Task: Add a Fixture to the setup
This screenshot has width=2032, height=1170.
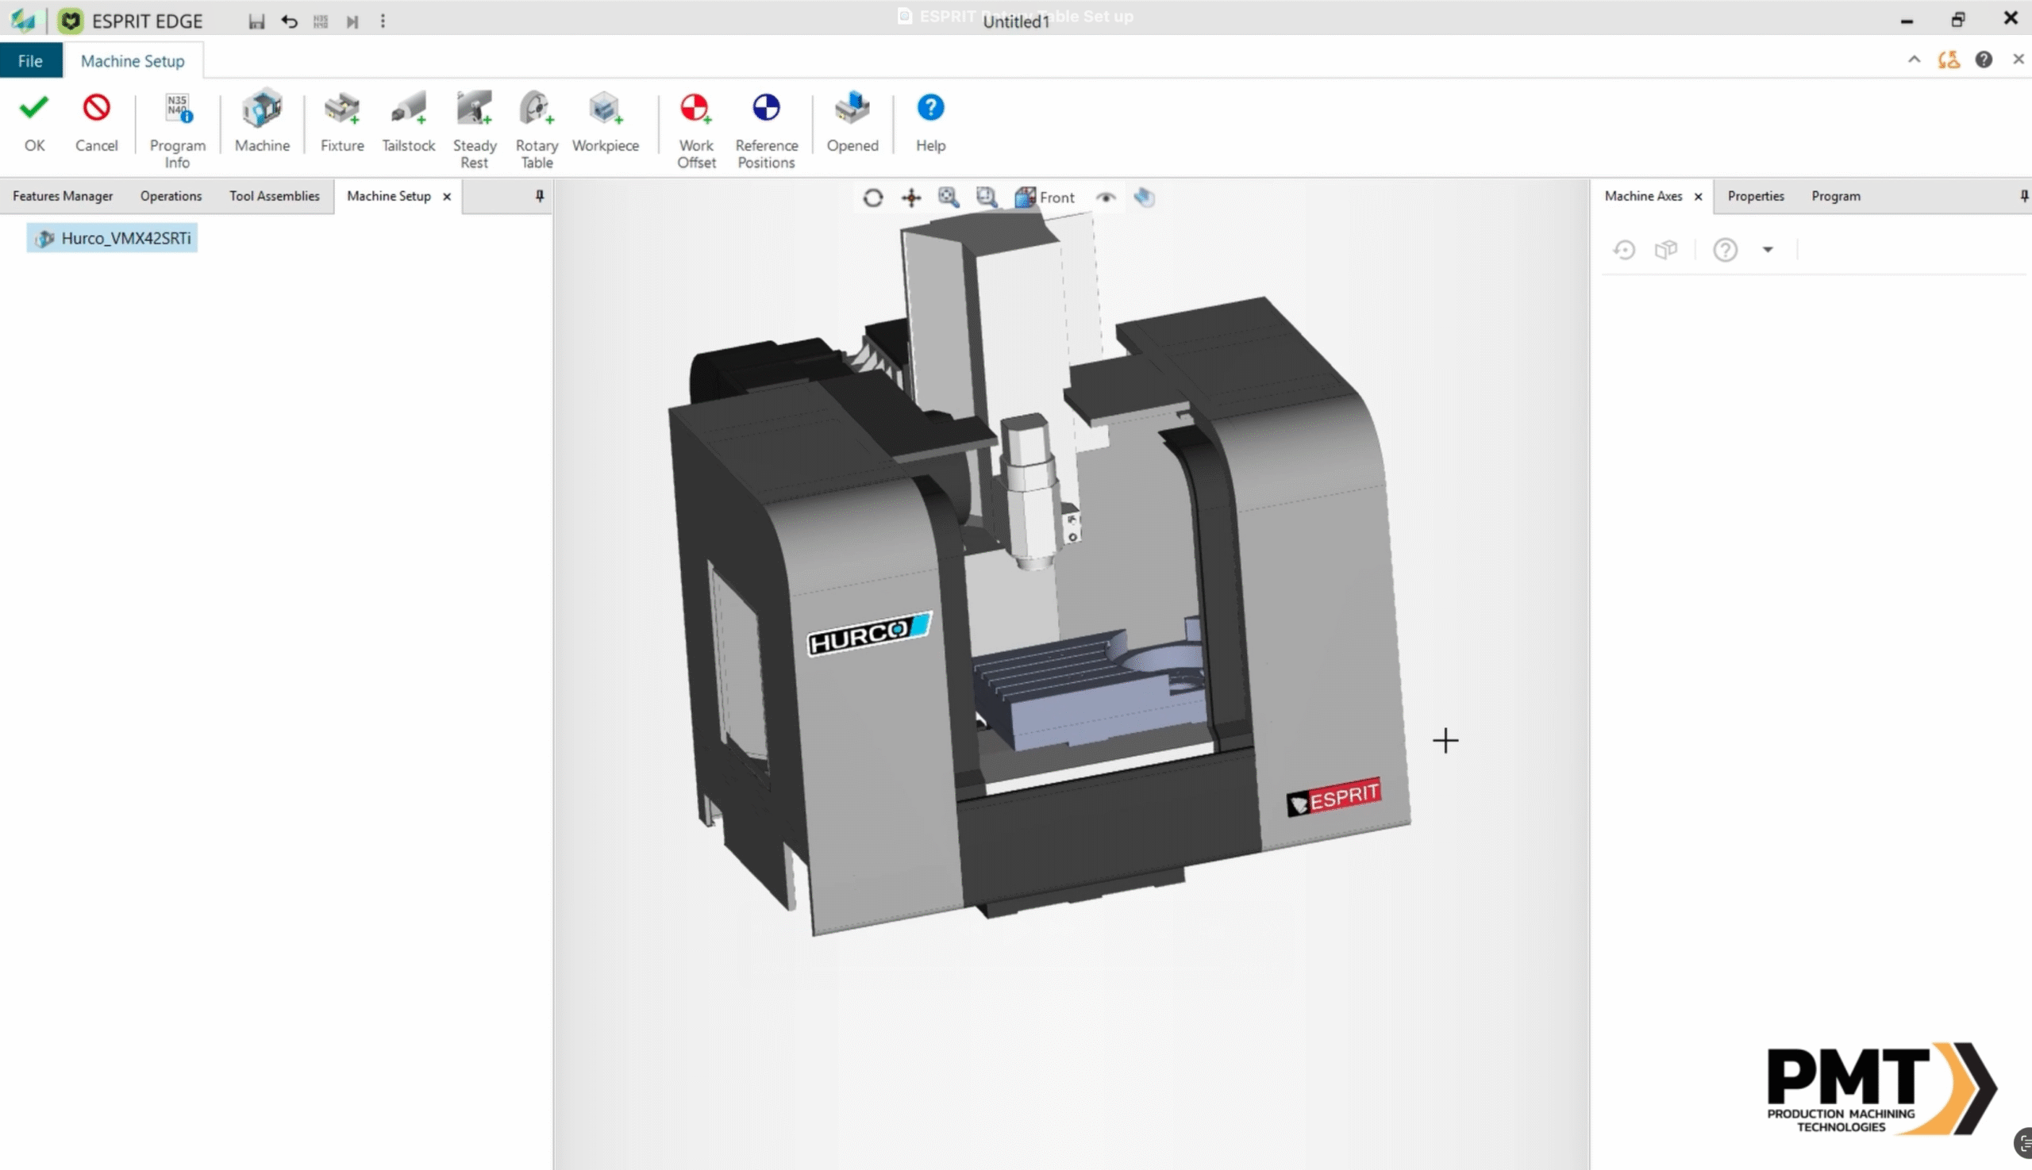Action: coord(342,122)
